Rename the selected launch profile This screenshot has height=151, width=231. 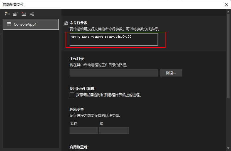[x=32, y=14]
